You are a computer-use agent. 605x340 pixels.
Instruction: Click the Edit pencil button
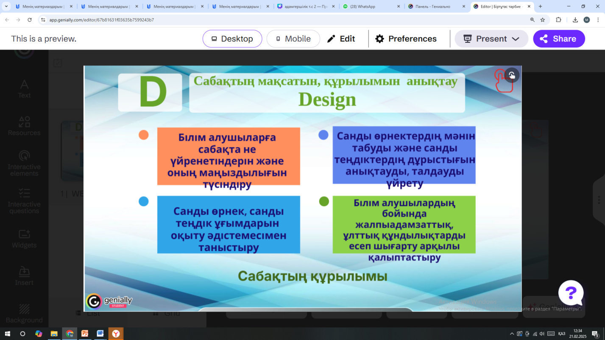pos(341,39)
